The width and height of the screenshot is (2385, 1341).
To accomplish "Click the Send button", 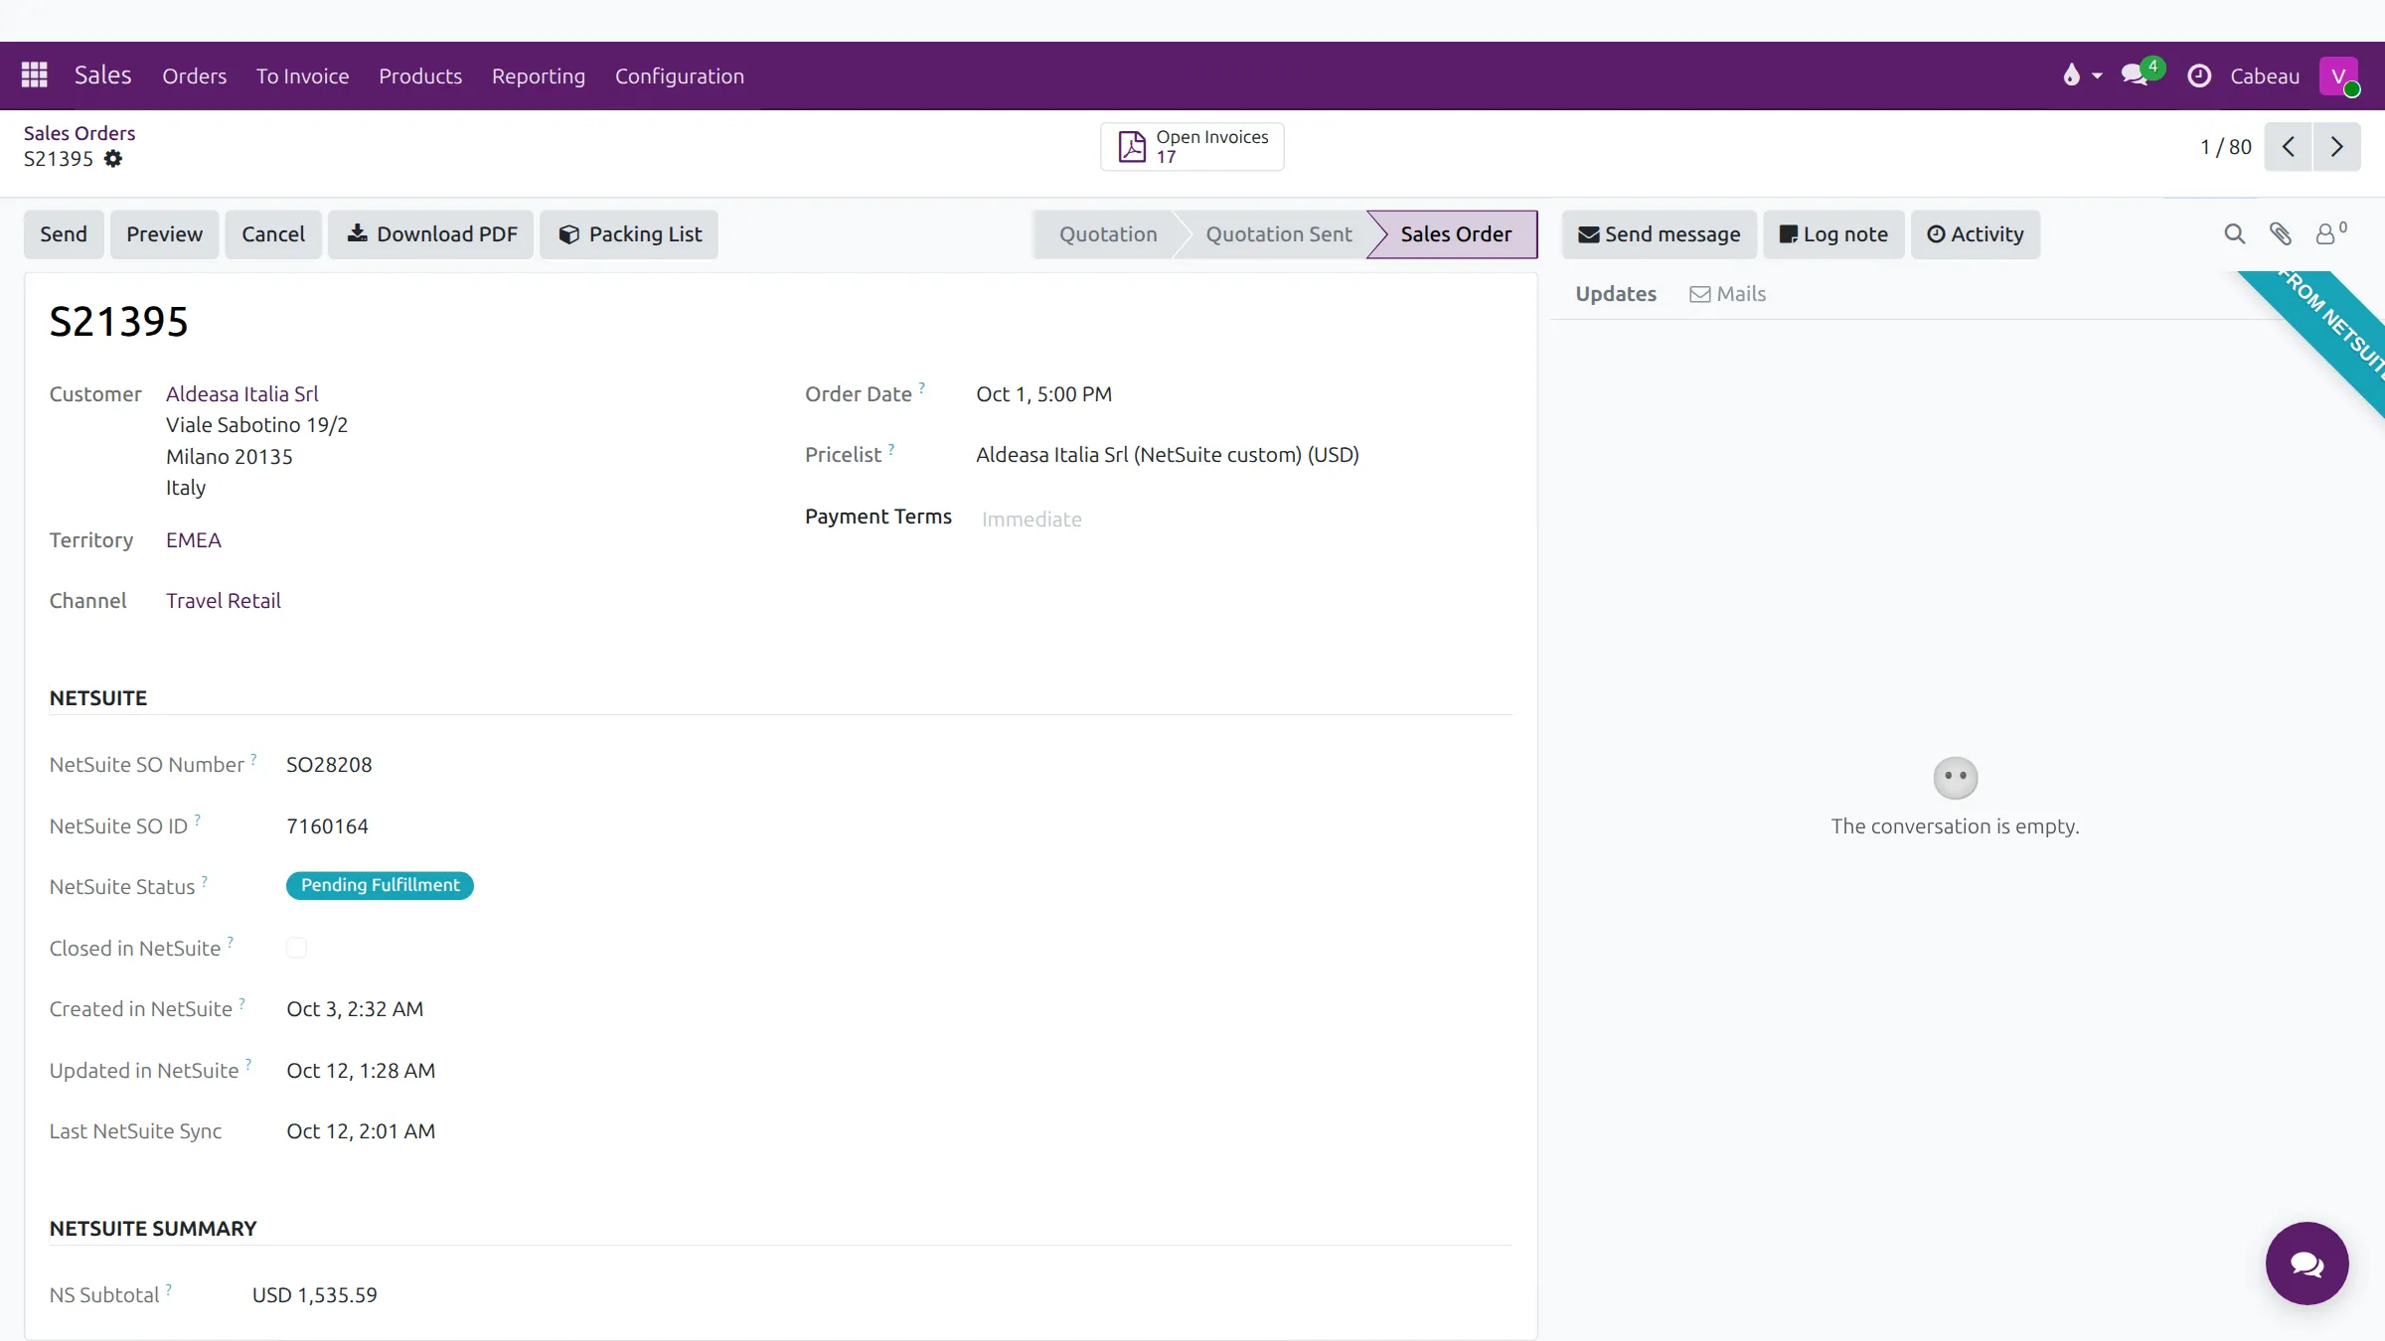I will pyautogui.click(x=64, y=234).
